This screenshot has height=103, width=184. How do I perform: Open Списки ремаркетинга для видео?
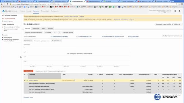pyautogui.click(x=11, y=29)
